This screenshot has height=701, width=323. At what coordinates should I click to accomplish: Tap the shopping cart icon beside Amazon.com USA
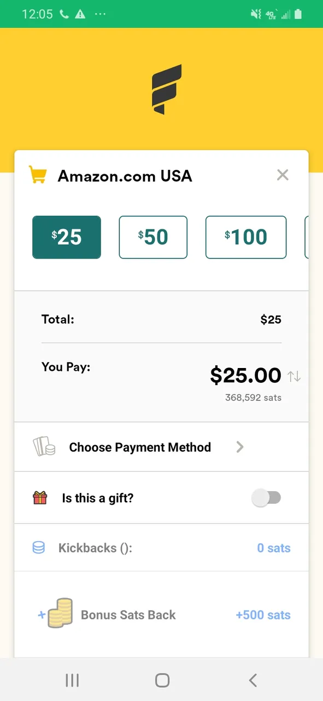click(37, 175)
